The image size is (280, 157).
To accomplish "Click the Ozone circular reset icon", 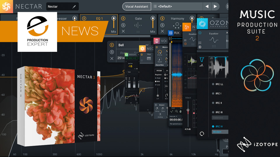I will [202, 134].
